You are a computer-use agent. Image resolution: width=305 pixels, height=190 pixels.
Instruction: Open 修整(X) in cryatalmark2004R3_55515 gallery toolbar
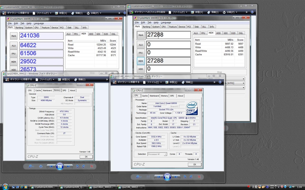[x=197, y=12]
